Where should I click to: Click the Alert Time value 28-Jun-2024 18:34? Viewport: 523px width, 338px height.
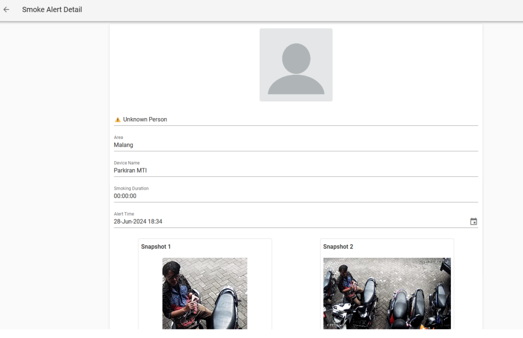point(138,221)
